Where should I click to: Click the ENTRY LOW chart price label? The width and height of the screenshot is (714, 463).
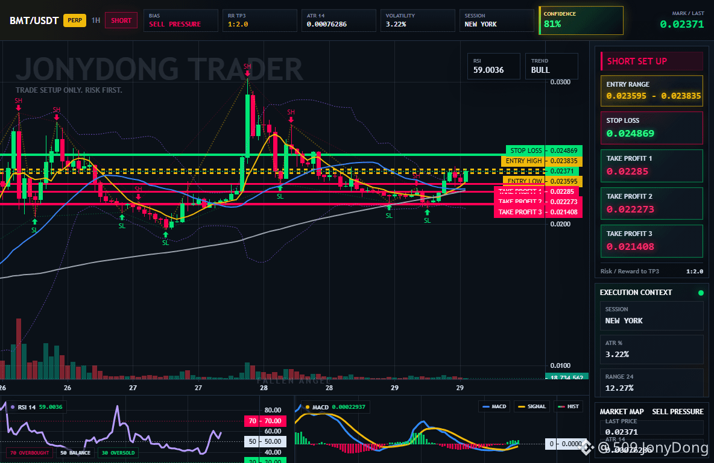[542, 181]
